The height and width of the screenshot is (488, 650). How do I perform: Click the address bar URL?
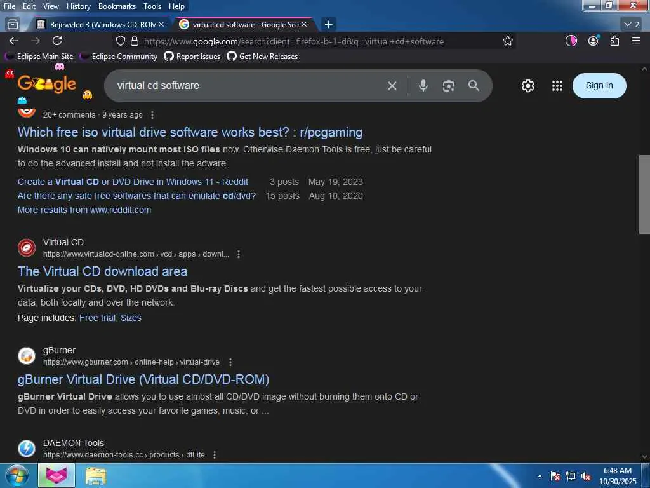pos(294,41)
